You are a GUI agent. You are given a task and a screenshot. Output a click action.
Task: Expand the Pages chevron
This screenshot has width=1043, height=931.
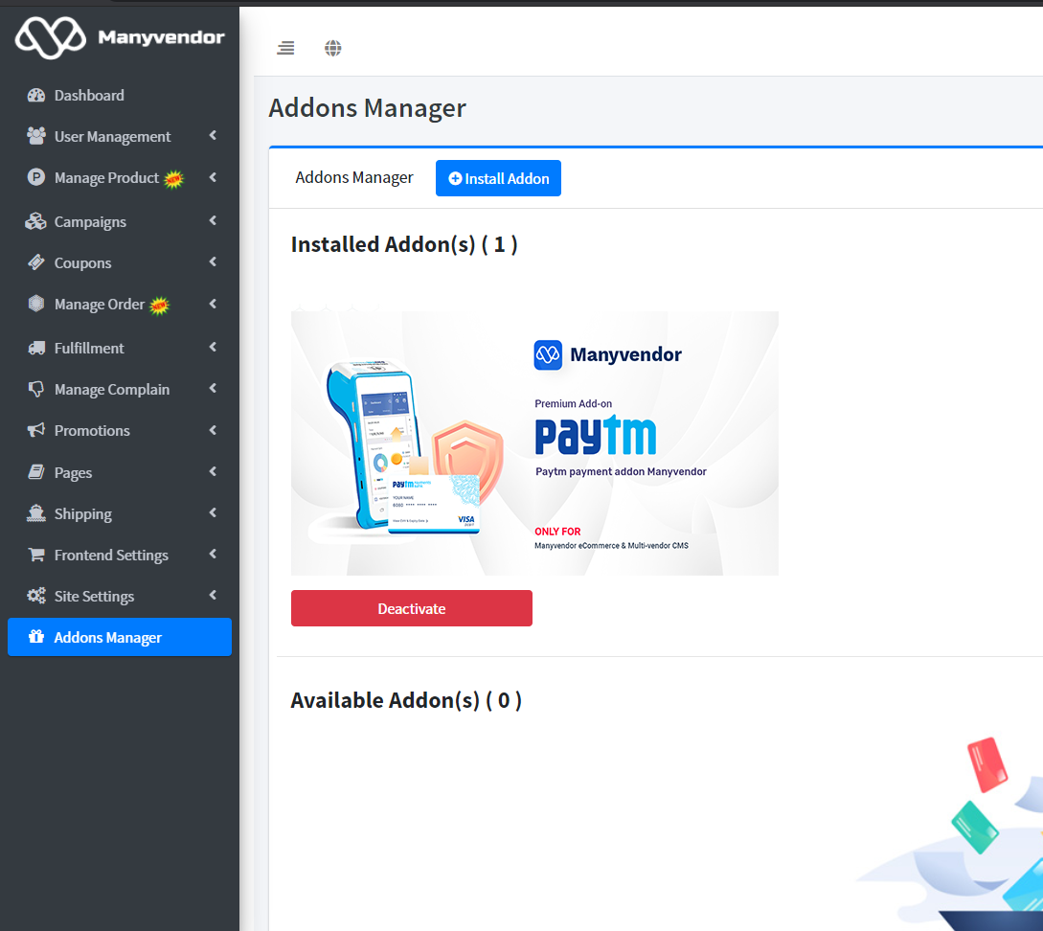pyautogui.click(x=213, y=471)
